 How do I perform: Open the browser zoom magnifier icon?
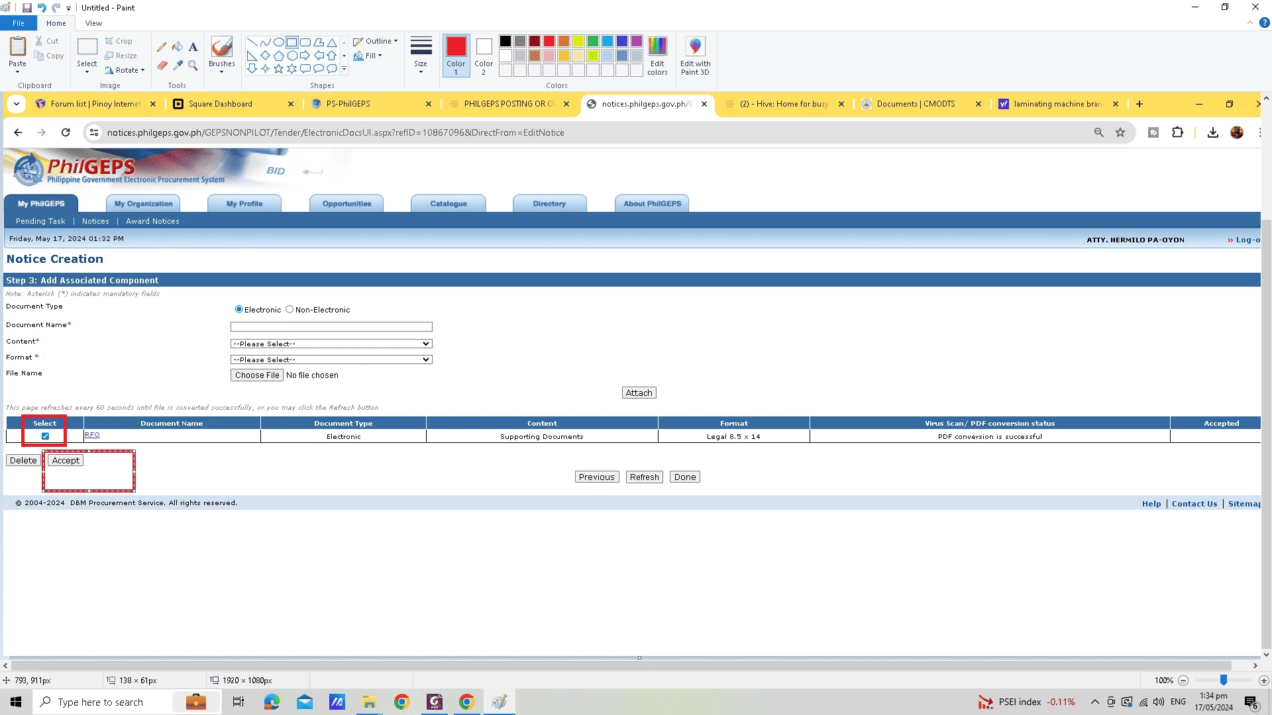[1099, 132]
